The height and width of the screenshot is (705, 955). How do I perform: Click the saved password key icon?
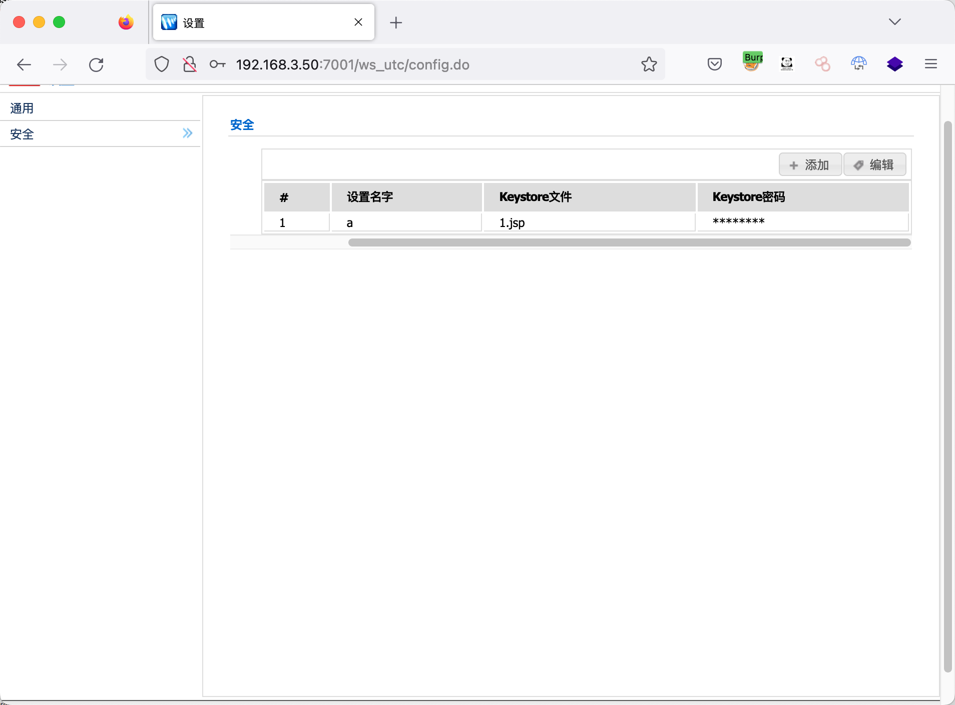(x=217, y=64)
